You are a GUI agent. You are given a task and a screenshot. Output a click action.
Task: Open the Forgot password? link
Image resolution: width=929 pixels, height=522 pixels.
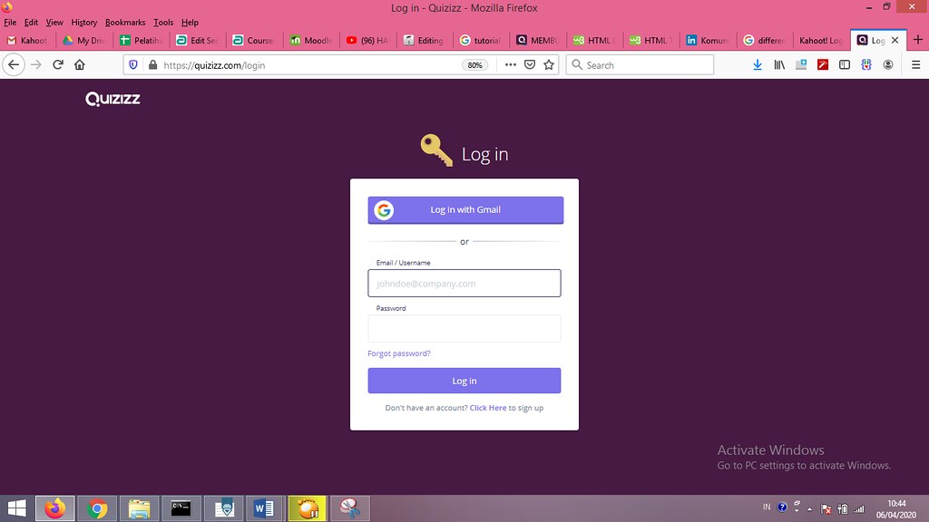pyautogui.click(x=399, y=353)
